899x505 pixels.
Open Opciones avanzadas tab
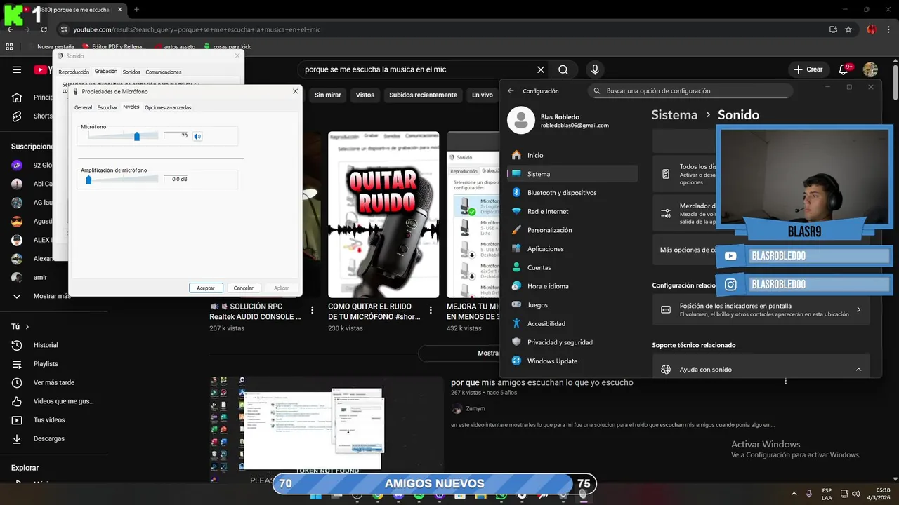[168, 107]
